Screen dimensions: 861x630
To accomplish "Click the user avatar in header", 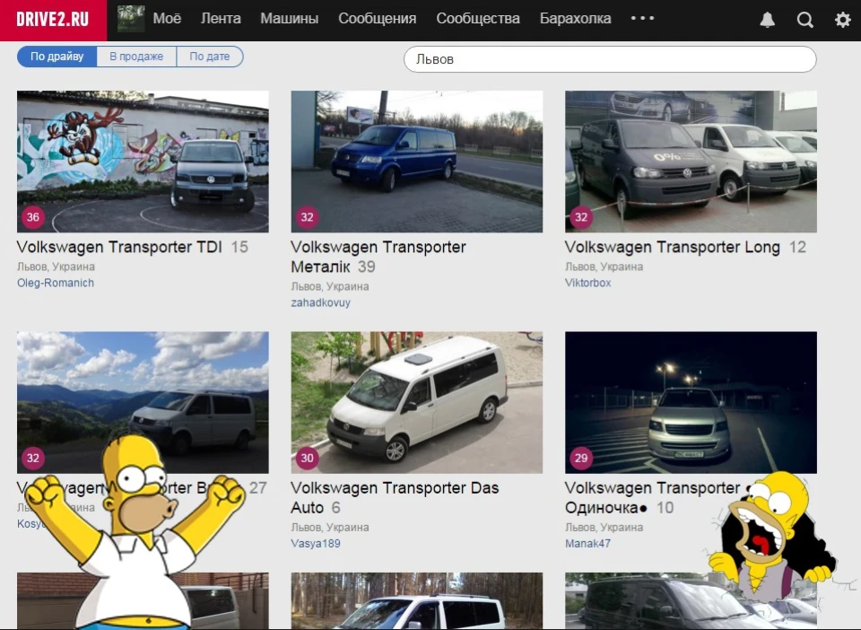I will [x=131, y=19].
